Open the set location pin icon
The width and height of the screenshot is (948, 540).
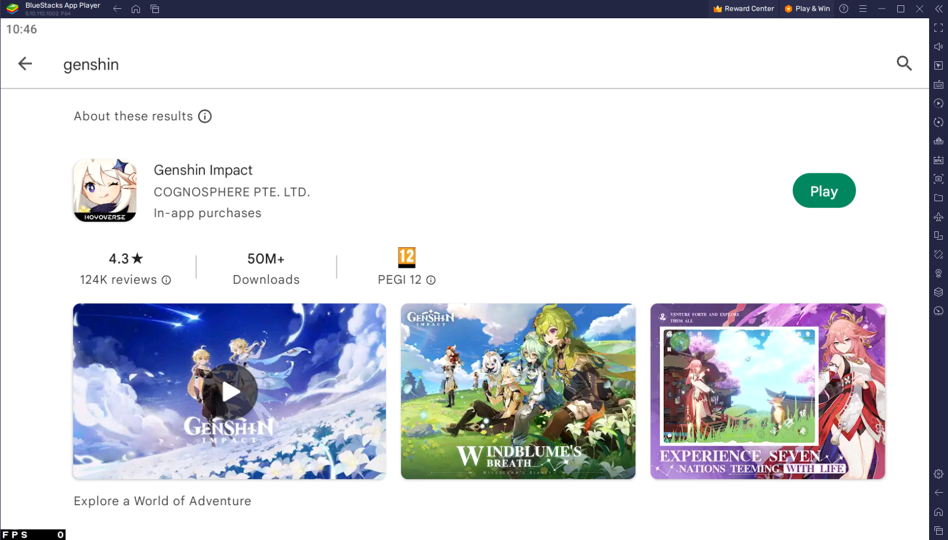click(939, 273)
